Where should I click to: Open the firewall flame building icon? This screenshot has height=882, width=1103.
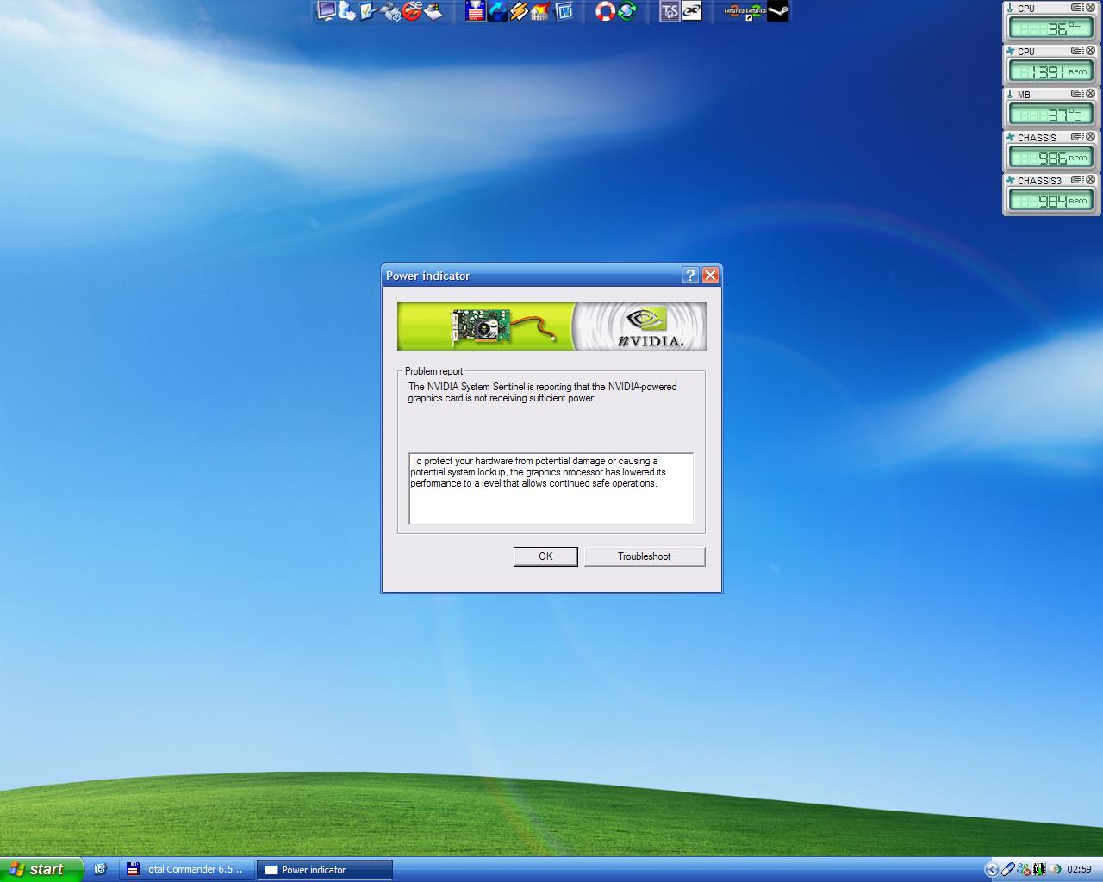540,10
